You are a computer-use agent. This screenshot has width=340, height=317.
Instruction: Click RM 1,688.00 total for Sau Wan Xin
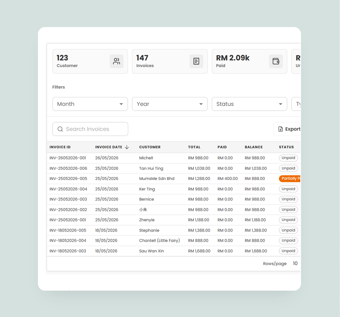coord(199,251)
